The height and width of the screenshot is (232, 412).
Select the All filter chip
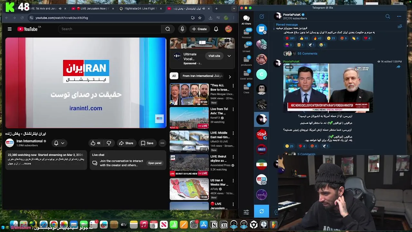174,76
